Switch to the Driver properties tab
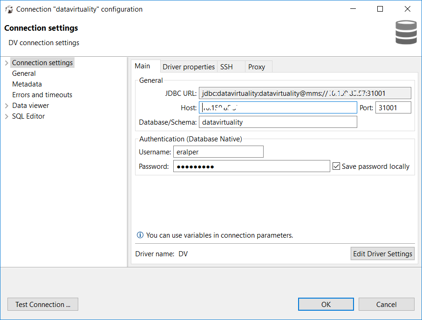The width and height of the screenshot is (422, 320). (x=189, y=67)
